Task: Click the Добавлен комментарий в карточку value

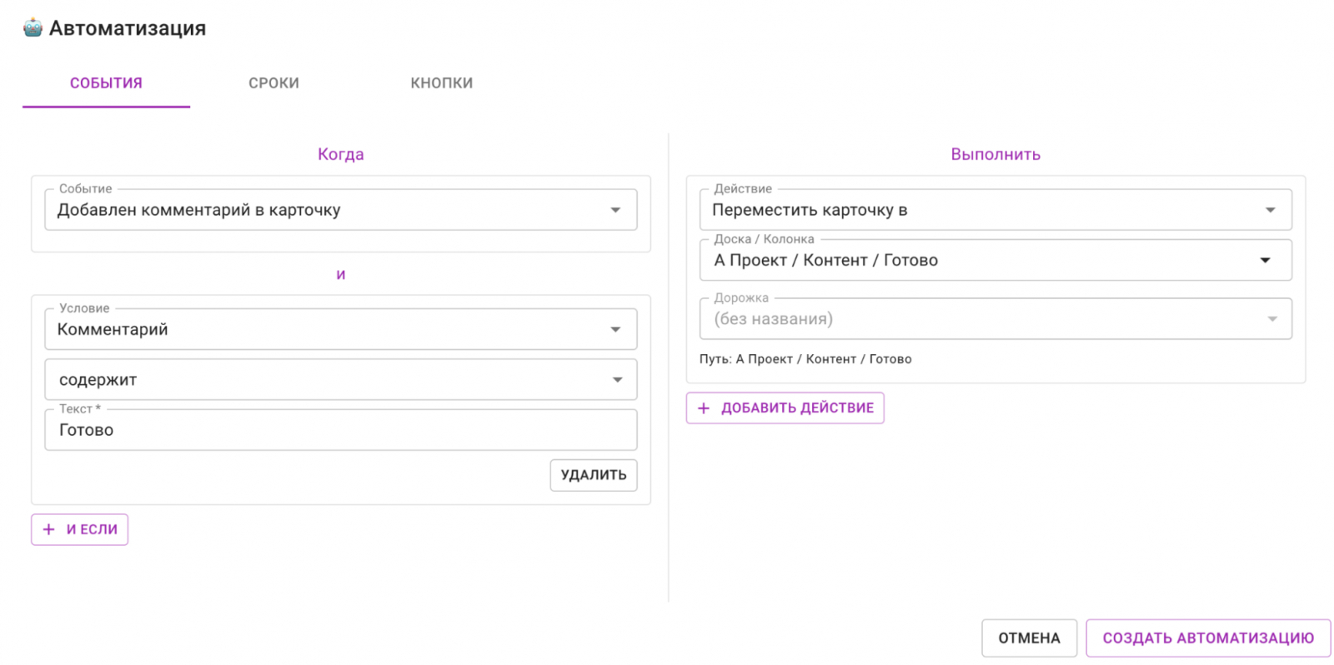Action: (198, 210)
